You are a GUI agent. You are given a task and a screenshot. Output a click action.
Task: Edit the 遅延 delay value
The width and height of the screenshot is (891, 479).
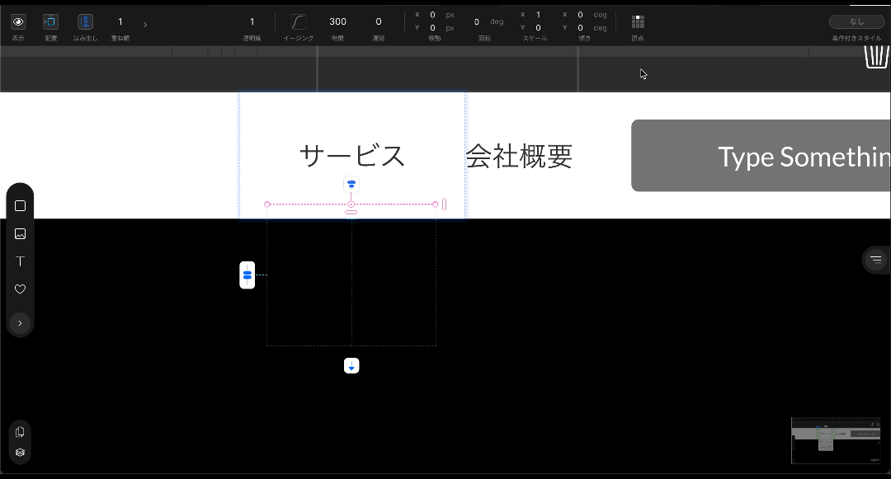pos(379,21)
